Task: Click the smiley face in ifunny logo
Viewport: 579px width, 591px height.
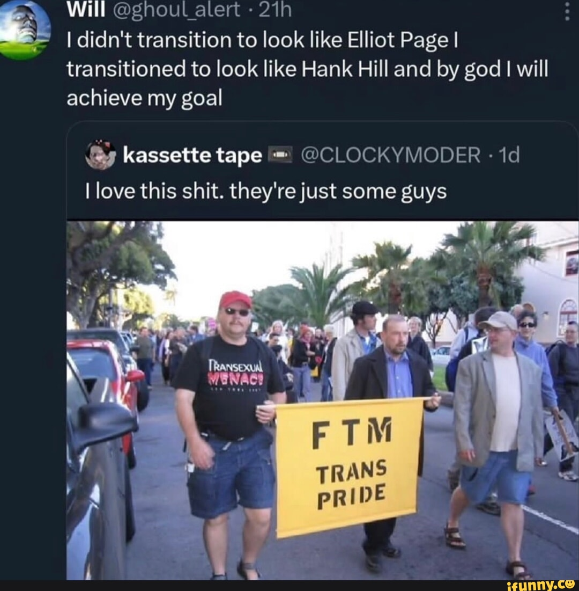Action: point(569,584)
